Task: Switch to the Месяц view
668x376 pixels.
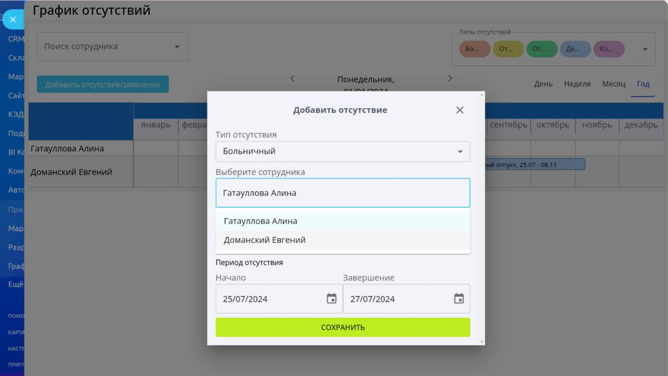Action: tap(614, 84)
